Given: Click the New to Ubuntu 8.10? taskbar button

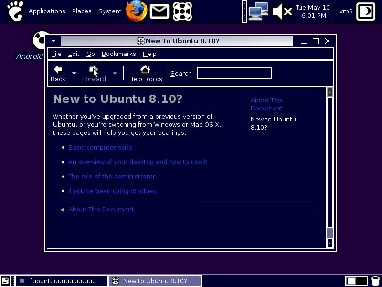Looking at the screenshot, I should (156, 281).
